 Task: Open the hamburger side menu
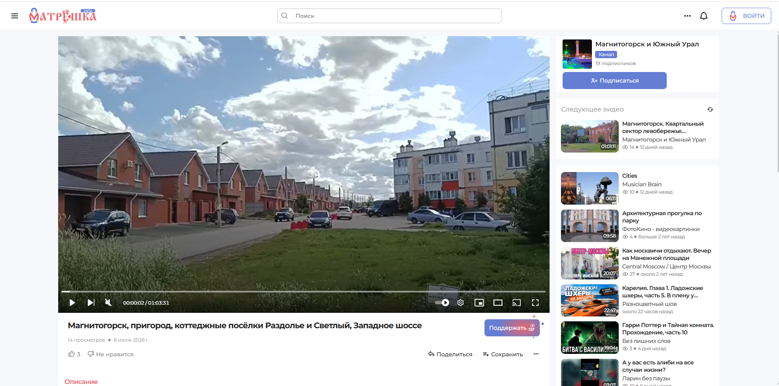(15, 16)
